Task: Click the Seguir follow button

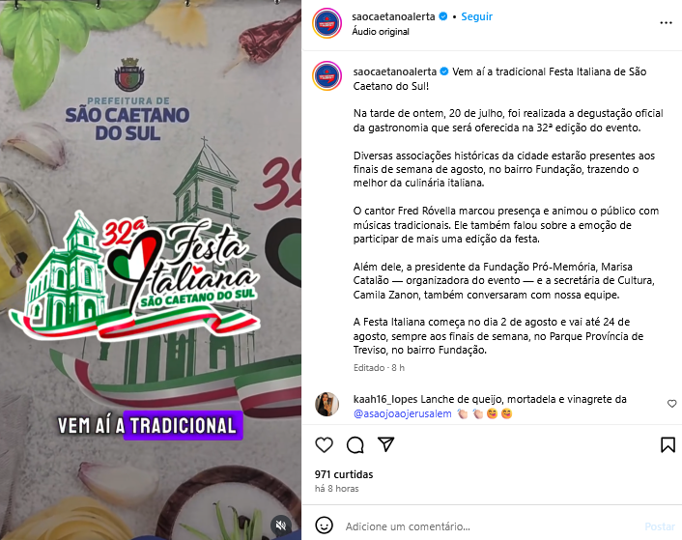Action: (x=476, y=16)
